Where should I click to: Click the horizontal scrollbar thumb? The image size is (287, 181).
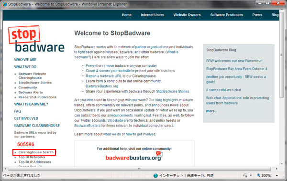click(x=139, y=169)
